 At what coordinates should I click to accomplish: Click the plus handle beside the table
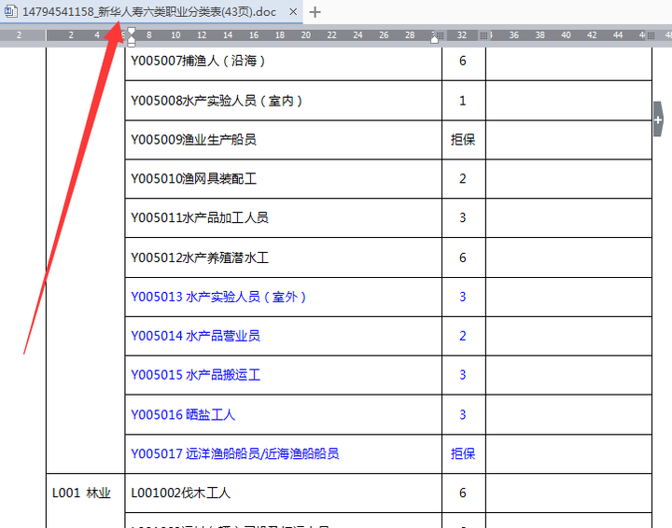click(x=658, y=119)
